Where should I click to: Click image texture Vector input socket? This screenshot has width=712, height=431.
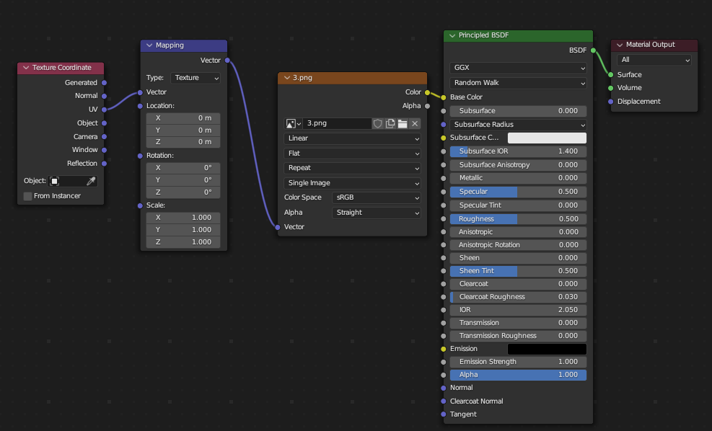point(278,227)
